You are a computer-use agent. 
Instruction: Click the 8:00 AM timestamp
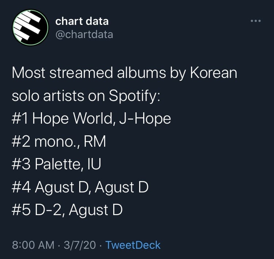(33, 245)
